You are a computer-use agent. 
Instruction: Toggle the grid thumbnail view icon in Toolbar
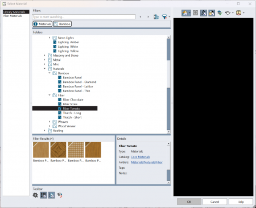coord(43,195)
